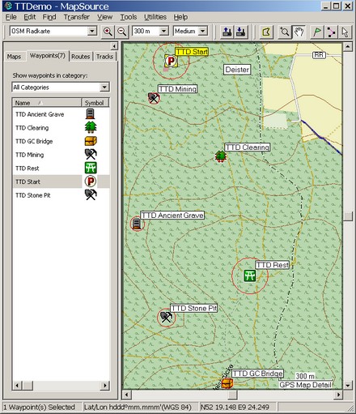Image resolution: width=356 pixels, height=414 pixels.
Task: Select the Map tool icon
Action: coord(266,32)
